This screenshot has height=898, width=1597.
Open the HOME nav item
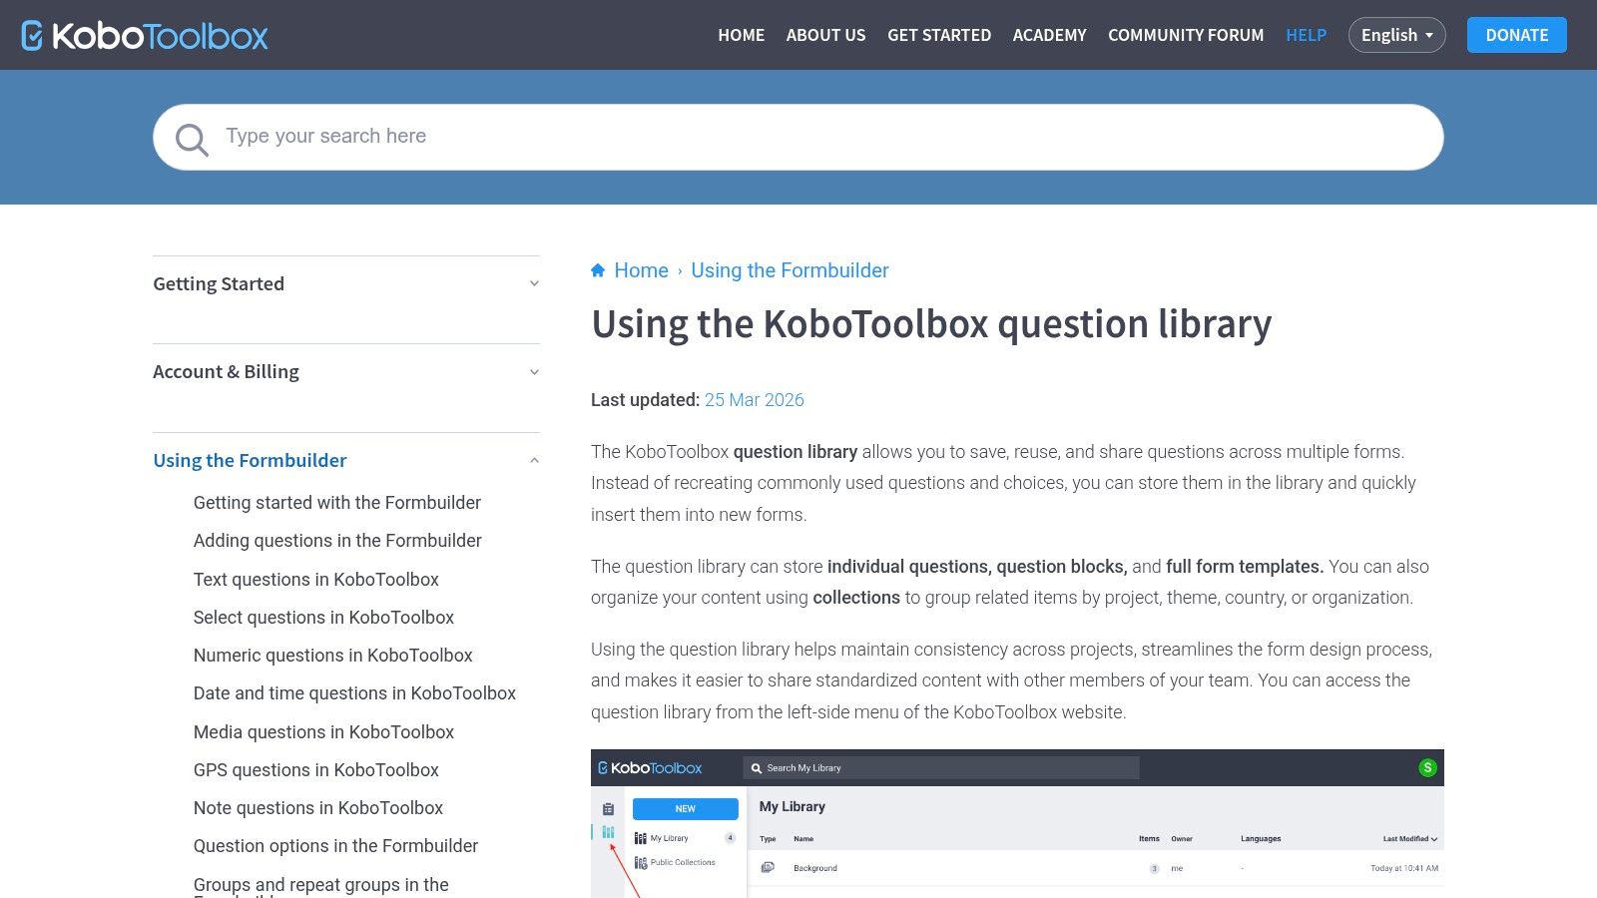(742, 35)
